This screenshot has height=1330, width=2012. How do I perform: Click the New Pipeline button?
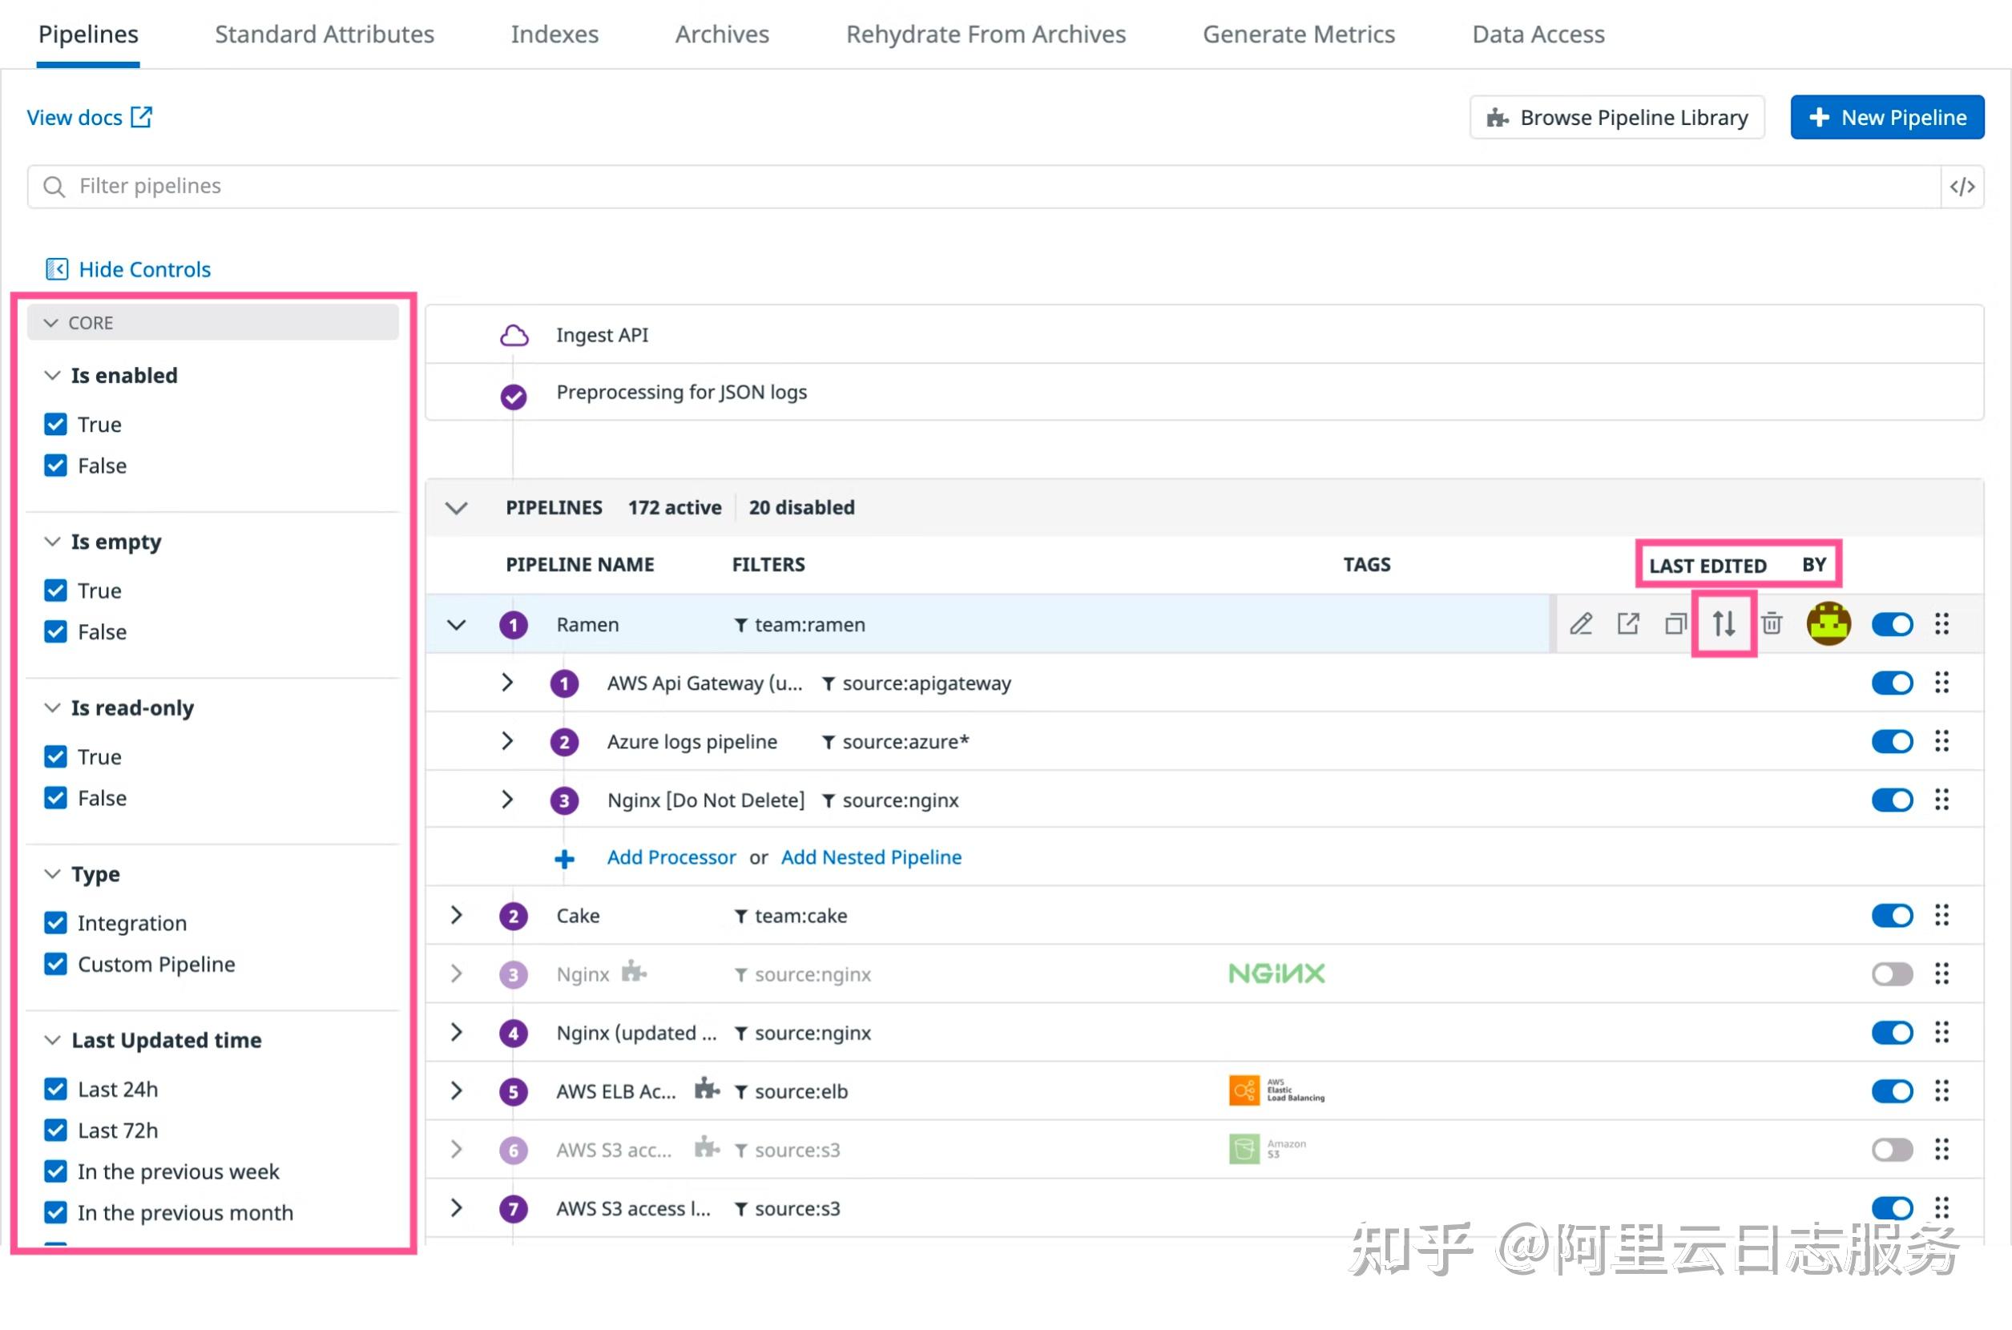click(x=1886, y=117)
